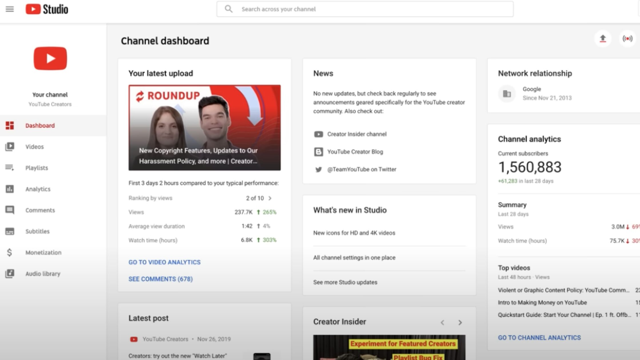The width and height of the screenshot is (640, 360).
Task: Click 'GO TO VIDEO ANALYTICS' link
Action: tap(165, 262)
